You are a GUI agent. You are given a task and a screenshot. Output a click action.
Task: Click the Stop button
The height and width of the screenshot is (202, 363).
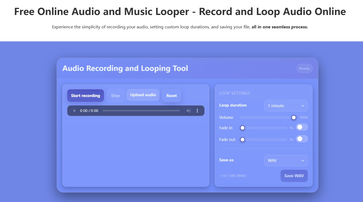click(115, 95)
